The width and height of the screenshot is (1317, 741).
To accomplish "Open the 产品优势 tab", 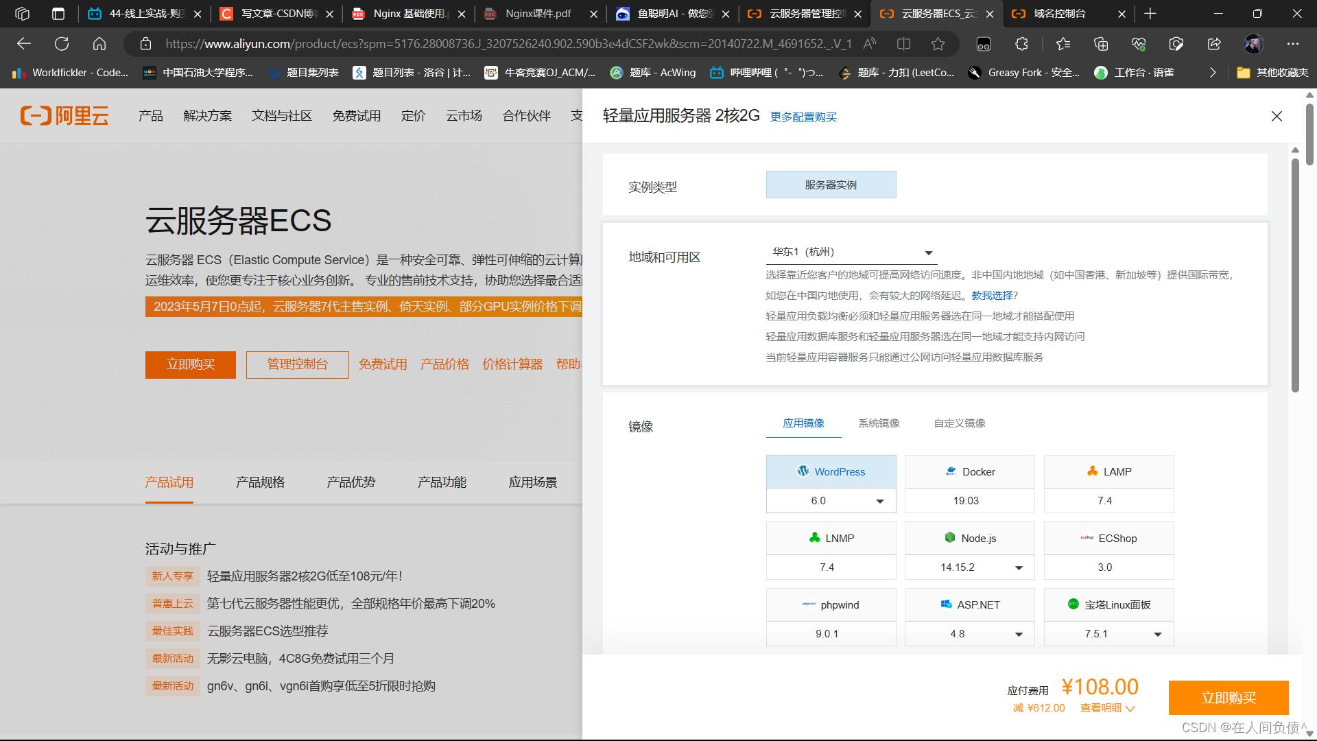I will pyautogui.click(x=351, y=482).
